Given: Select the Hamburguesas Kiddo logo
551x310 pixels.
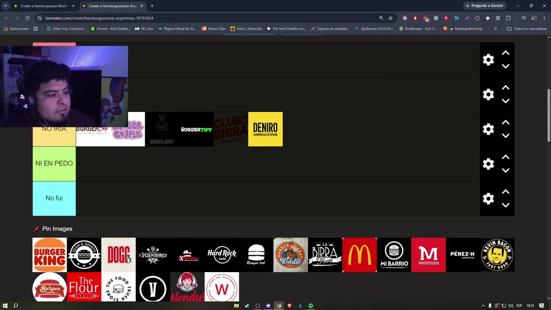Looking at the screenshot, I should (x=291, y=255).
